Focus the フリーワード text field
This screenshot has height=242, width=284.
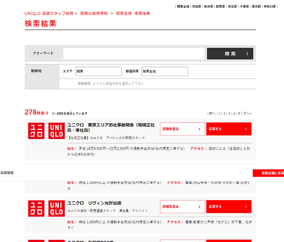[134, 53]
